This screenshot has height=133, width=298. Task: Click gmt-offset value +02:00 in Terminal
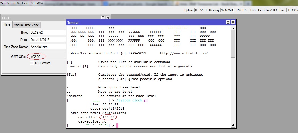pos(108,117)
